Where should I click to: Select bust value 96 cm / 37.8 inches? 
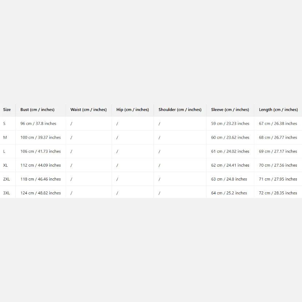(38, 124)
